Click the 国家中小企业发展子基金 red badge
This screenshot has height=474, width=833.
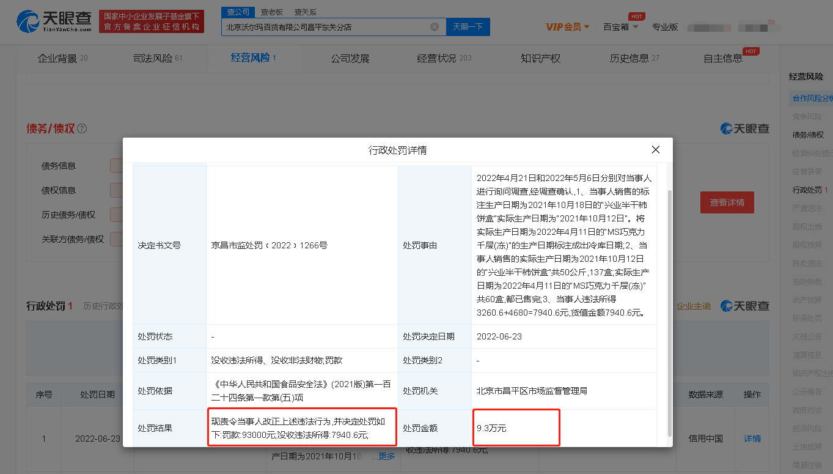(x=152, y=21)
